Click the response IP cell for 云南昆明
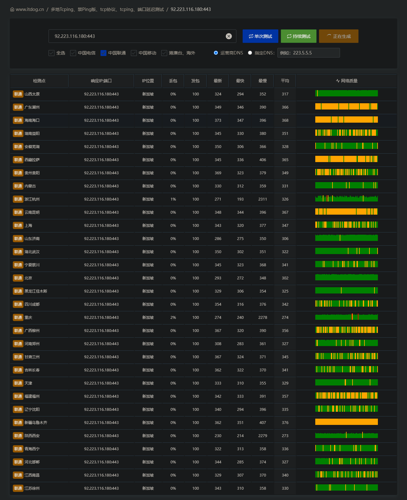Viewport: 407px width, 500px height. (101, 212)
